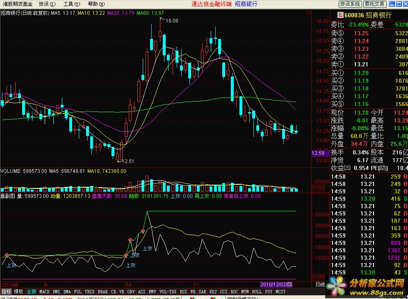The width and height of the screenshot is (408, 299).
Task: Switch to the DMI indicator
Action: pyautogui.click(x=56, y=292)
